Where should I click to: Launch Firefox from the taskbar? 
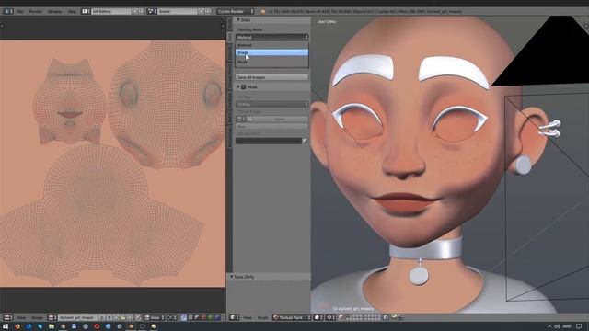pos(17,326)
